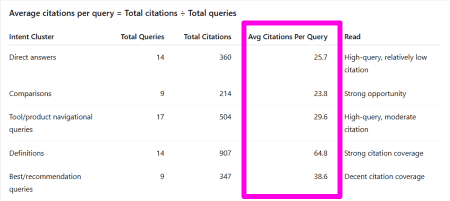Click the 17 total queries cell

[160, 117]
